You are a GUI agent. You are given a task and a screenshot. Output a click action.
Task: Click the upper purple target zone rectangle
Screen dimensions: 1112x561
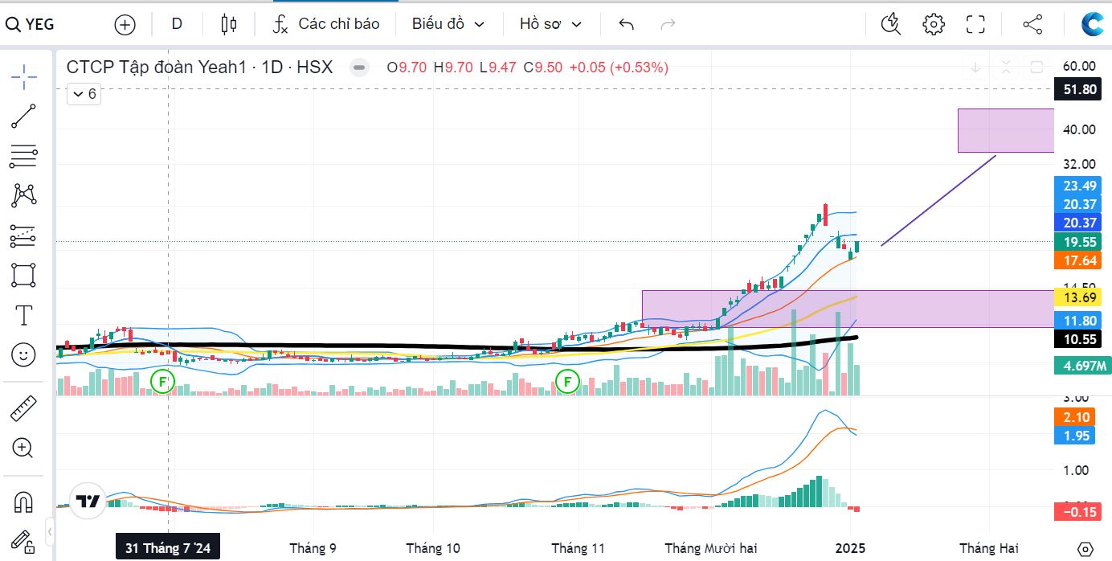(1005, 130)
